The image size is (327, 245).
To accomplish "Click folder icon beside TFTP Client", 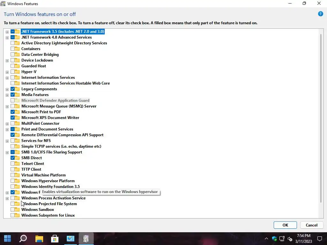I will pos(17,169).
